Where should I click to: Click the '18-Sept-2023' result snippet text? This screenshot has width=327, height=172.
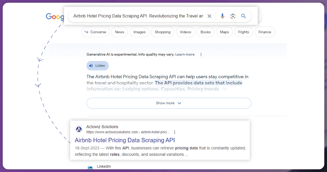160,151
